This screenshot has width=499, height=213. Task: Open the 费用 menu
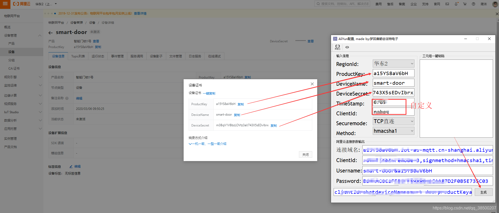point(378,4)
